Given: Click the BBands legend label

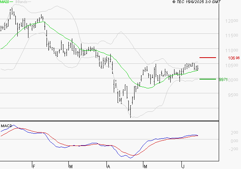Looking at the screenshot, I should pos(22,2).
